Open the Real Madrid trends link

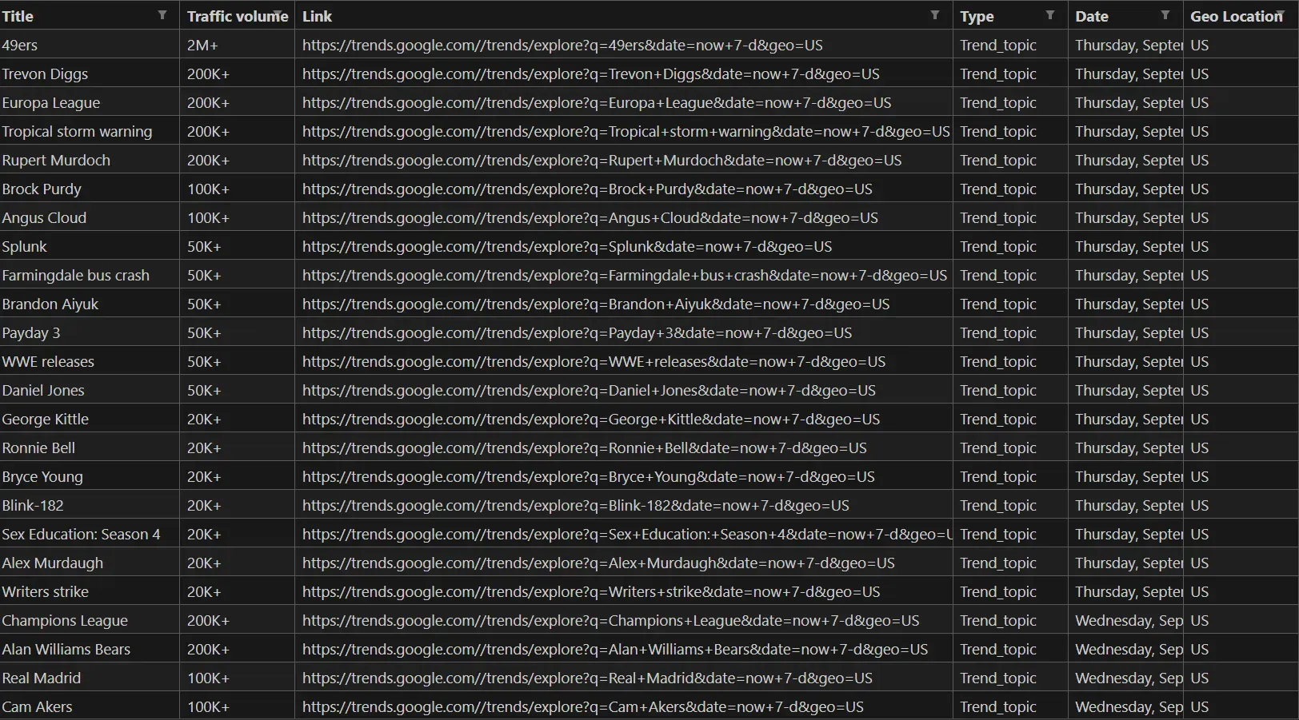click(586, 678)
